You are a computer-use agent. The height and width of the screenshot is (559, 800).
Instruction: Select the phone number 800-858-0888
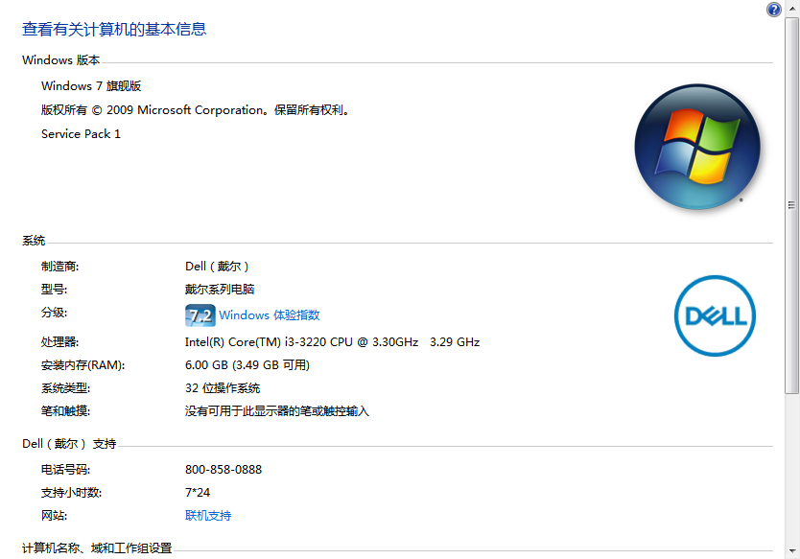pos(224,470)
